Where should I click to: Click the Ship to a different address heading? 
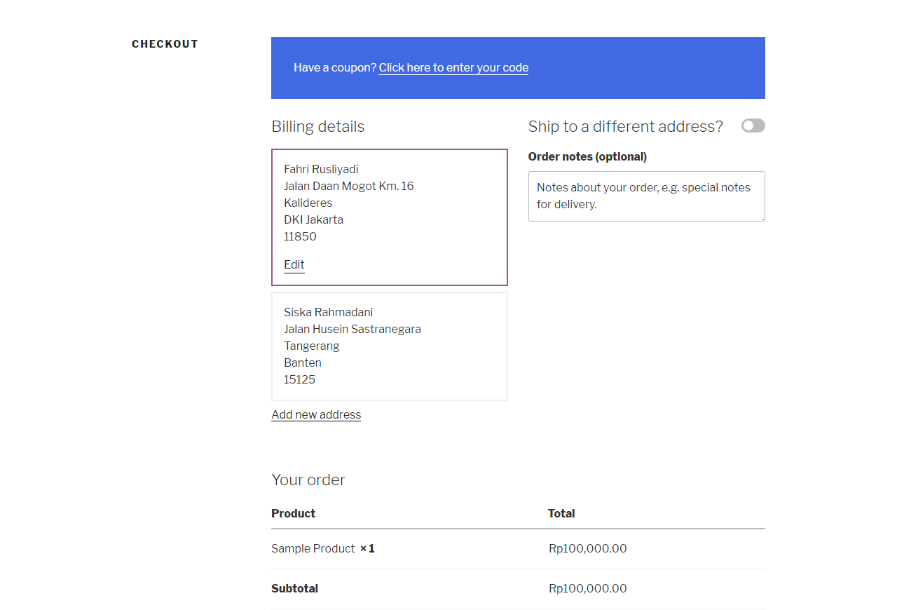[625, 126]
